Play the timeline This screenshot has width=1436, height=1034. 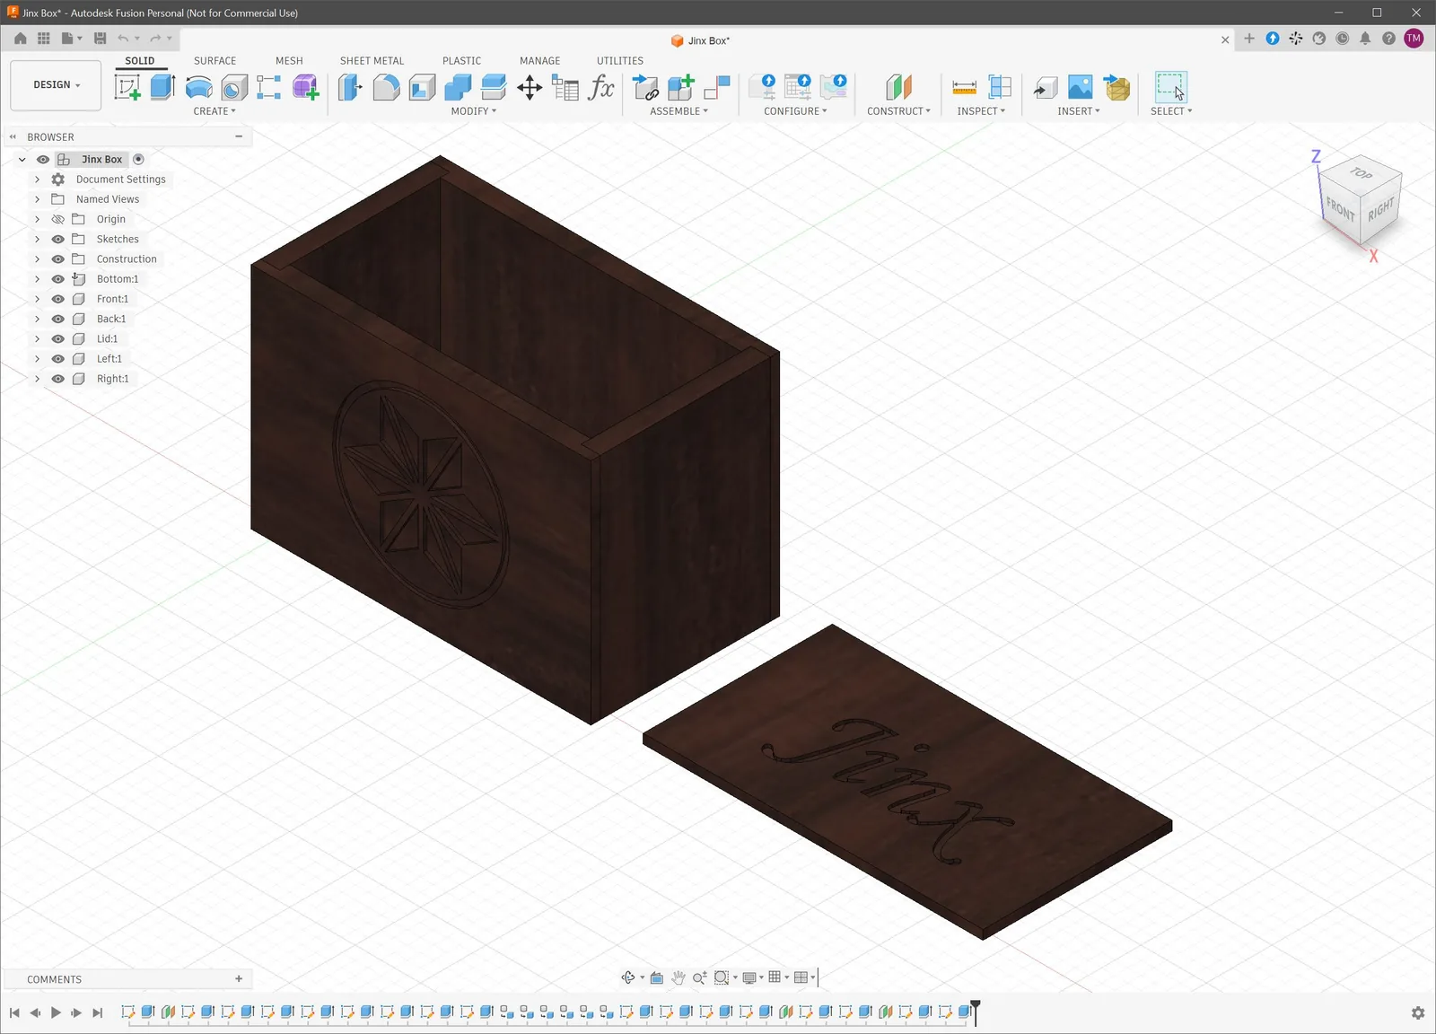tap(56, 1012)
